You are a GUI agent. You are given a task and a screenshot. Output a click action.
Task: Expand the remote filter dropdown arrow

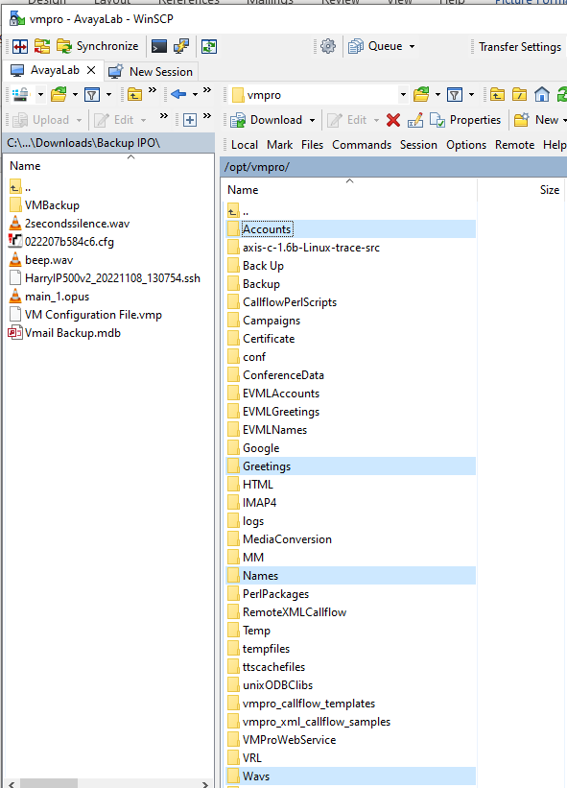(471, 94)
